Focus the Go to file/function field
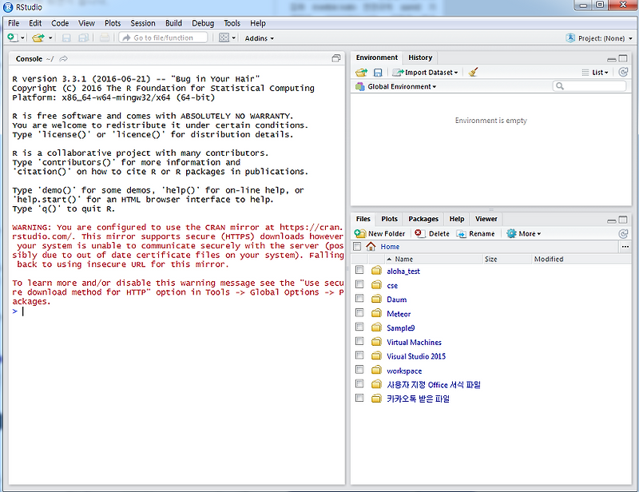Image resolution: width=639 pixels, height=492 pixels. click(164, 38)
